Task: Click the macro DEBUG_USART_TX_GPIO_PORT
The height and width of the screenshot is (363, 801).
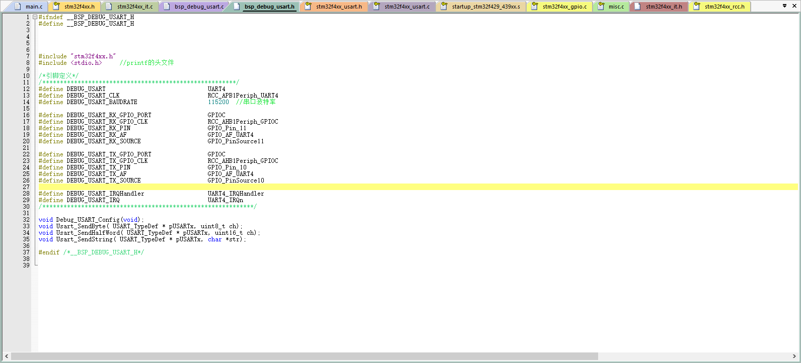Action: [x=109, y=154]
